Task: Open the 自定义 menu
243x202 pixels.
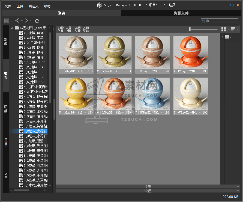Action: tap(34, 6)
